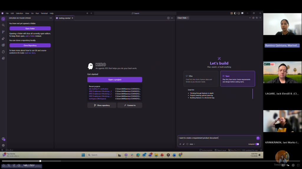Toggle the primary sidebar layout icon
302x169 pixels.
(x=235, y=13)
